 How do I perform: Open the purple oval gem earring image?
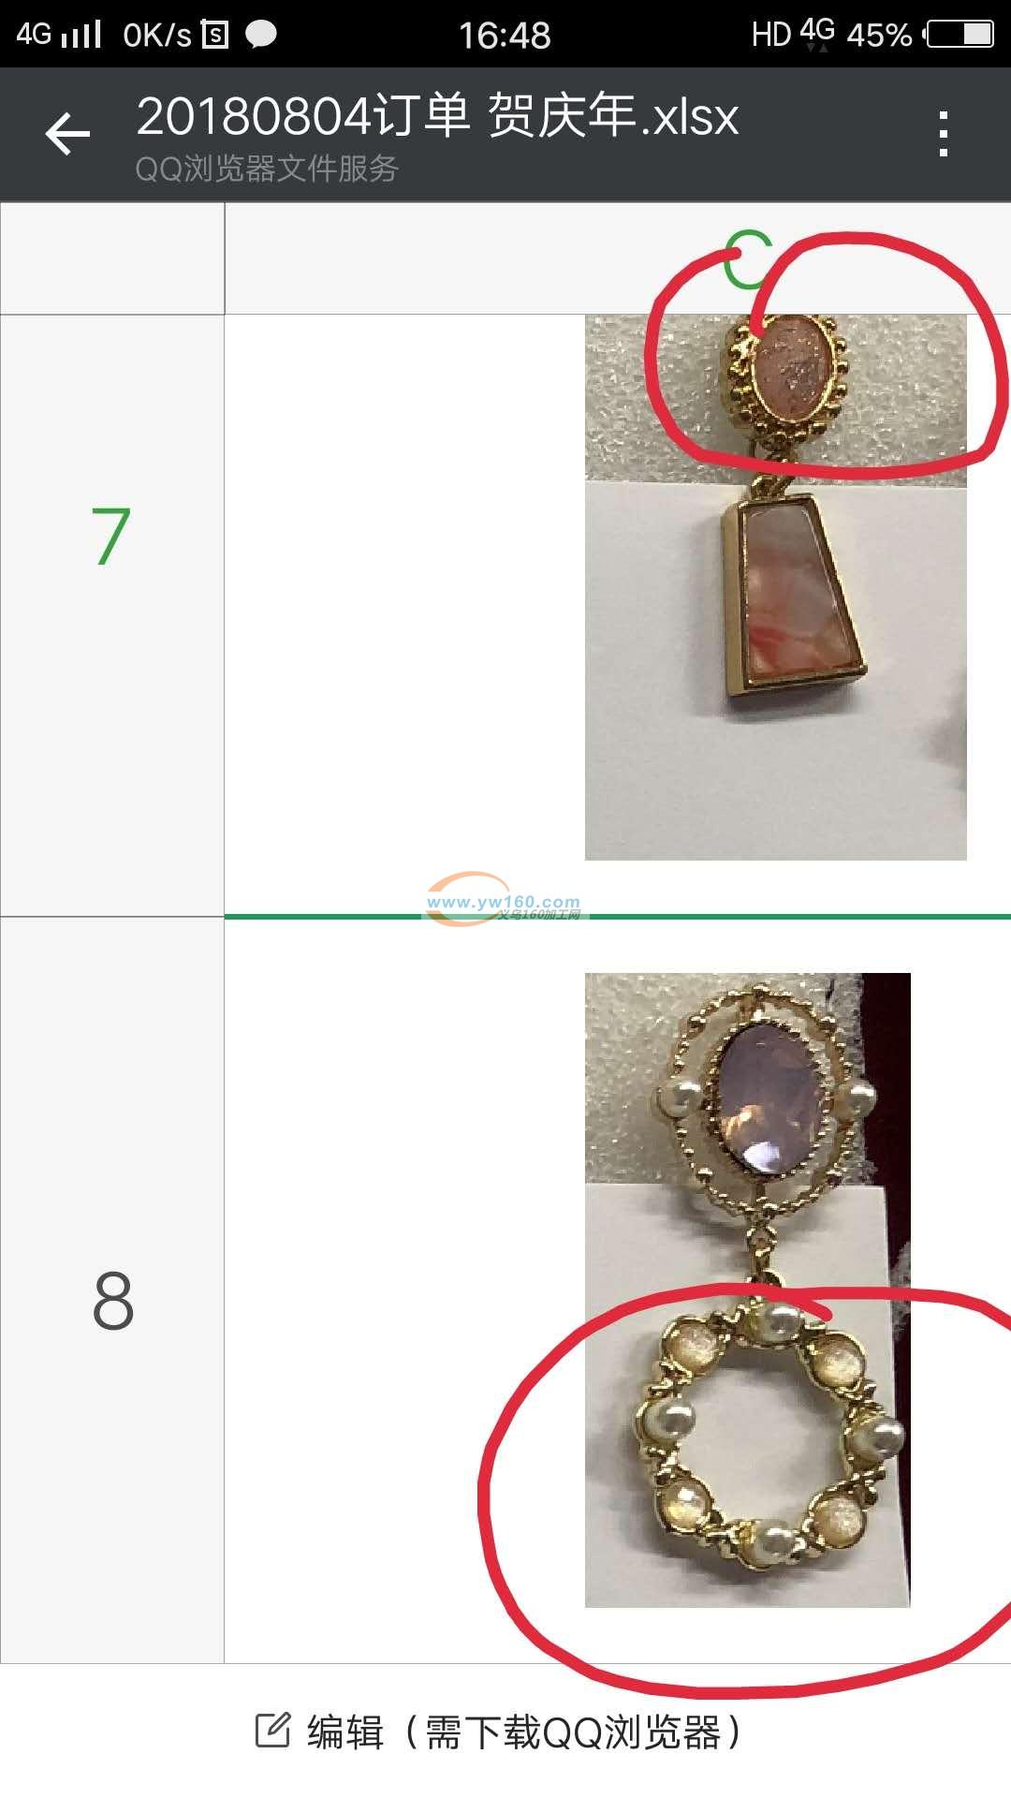point(747,1290)
